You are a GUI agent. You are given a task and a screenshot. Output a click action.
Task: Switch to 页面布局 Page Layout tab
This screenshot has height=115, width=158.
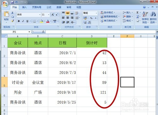37,7
